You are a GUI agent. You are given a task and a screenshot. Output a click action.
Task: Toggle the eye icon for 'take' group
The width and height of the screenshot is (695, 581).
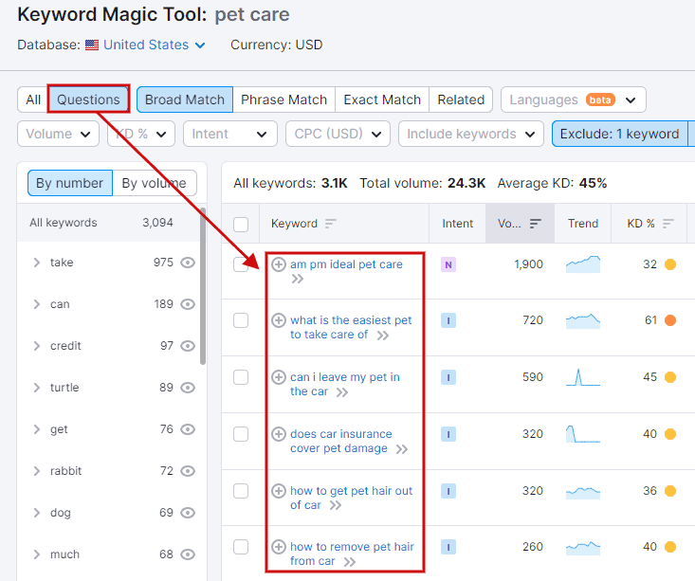188,263
